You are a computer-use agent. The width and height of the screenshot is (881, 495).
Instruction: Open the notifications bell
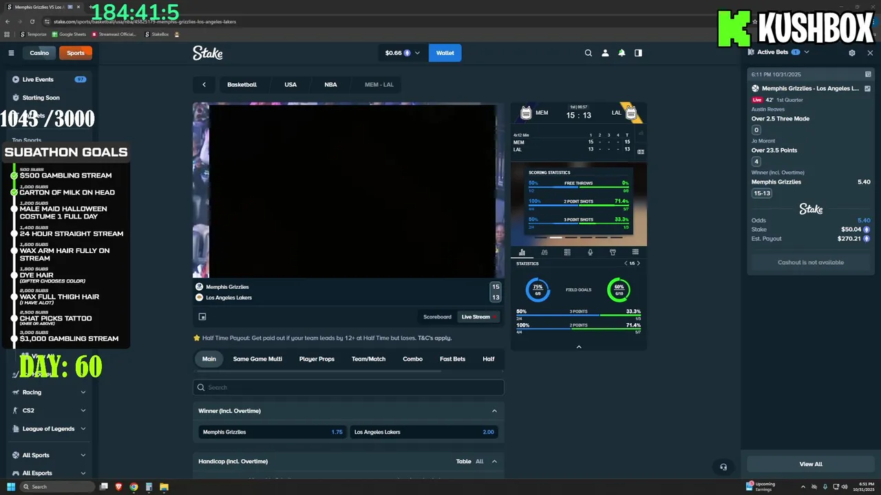(622, 53)
